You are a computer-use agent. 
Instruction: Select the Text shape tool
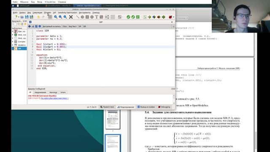(x=97, y=17)
